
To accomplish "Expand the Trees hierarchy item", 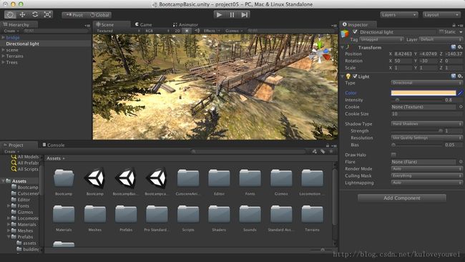I will click(x=3, y=62).
